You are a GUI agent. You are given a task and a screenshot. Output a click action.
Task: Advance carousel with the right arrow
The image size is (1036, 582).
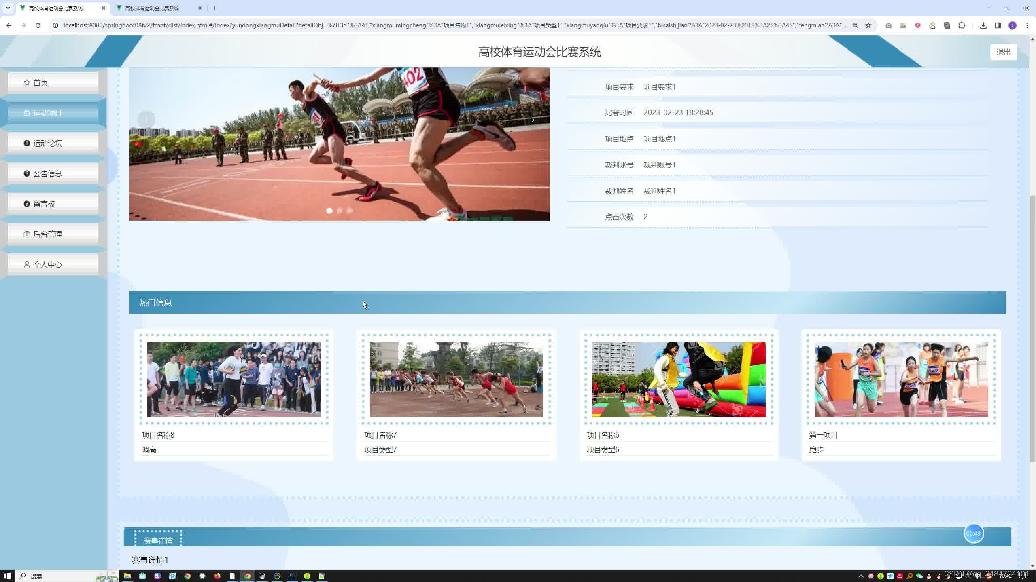[x=533, y=120]
